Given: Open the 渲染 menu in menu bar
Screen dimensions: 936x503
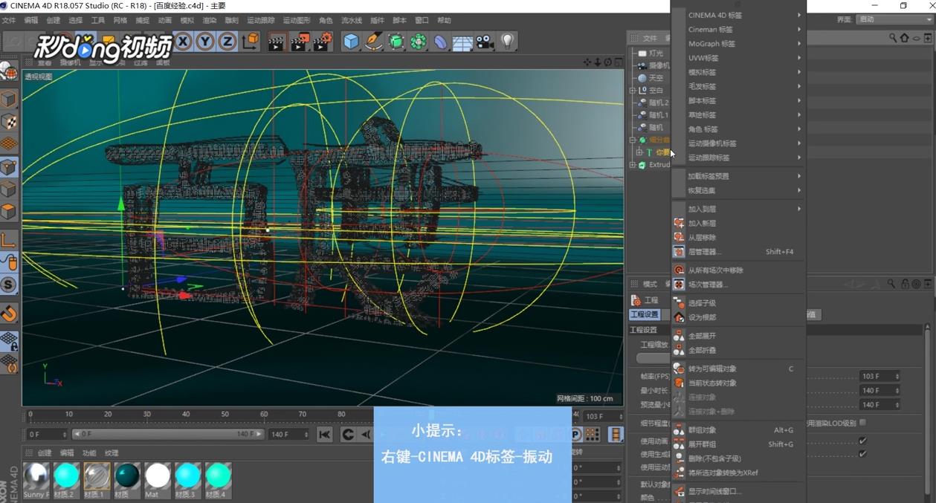Looking at the screenshot, I should click(x=210, y=21).
